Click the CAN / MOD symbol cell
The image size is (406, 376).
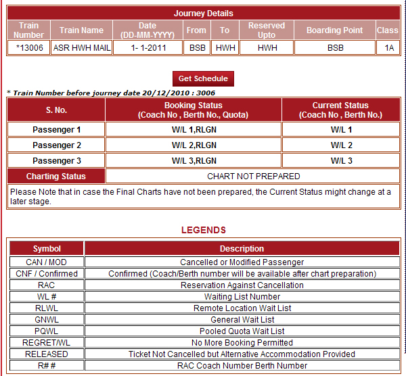pos(47,262)
